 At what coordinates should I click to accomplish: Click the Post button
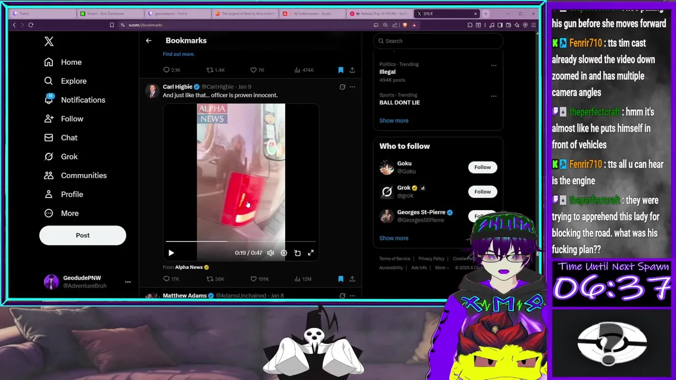[82, 235]
